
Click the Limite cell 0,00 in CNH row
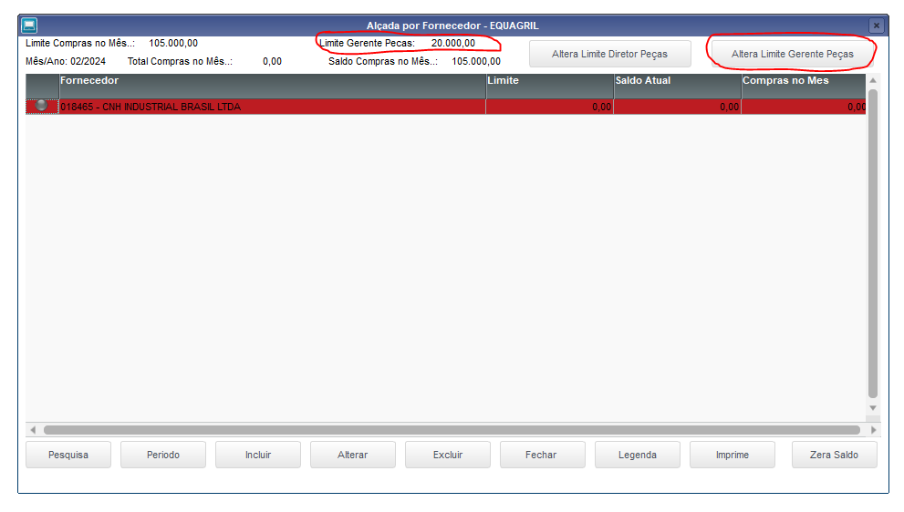550,107
